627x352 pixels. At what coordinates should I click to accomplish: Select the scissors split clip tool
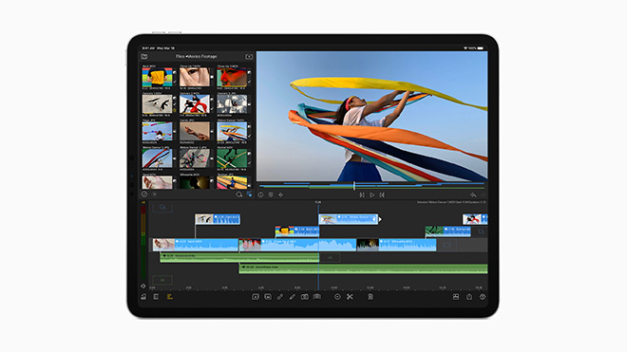[x=350, y=297]
